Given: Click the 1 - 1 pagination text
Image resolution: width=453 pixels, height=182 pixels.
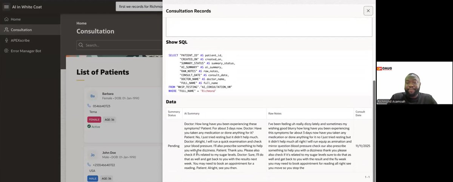Looking at the screenshot, I should tap(367, 177).
